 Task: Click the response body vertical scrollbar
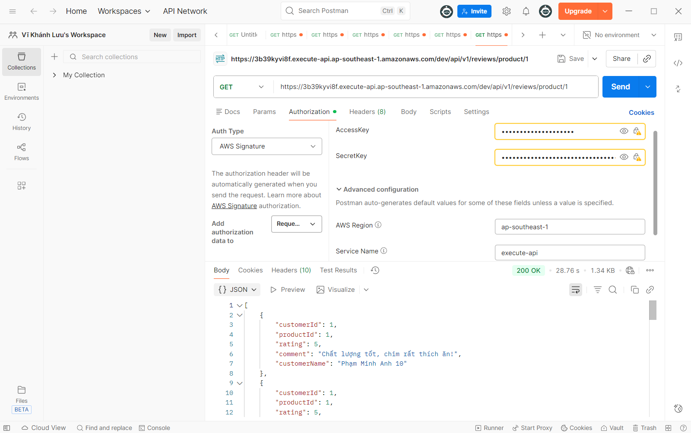coord(653,310)
